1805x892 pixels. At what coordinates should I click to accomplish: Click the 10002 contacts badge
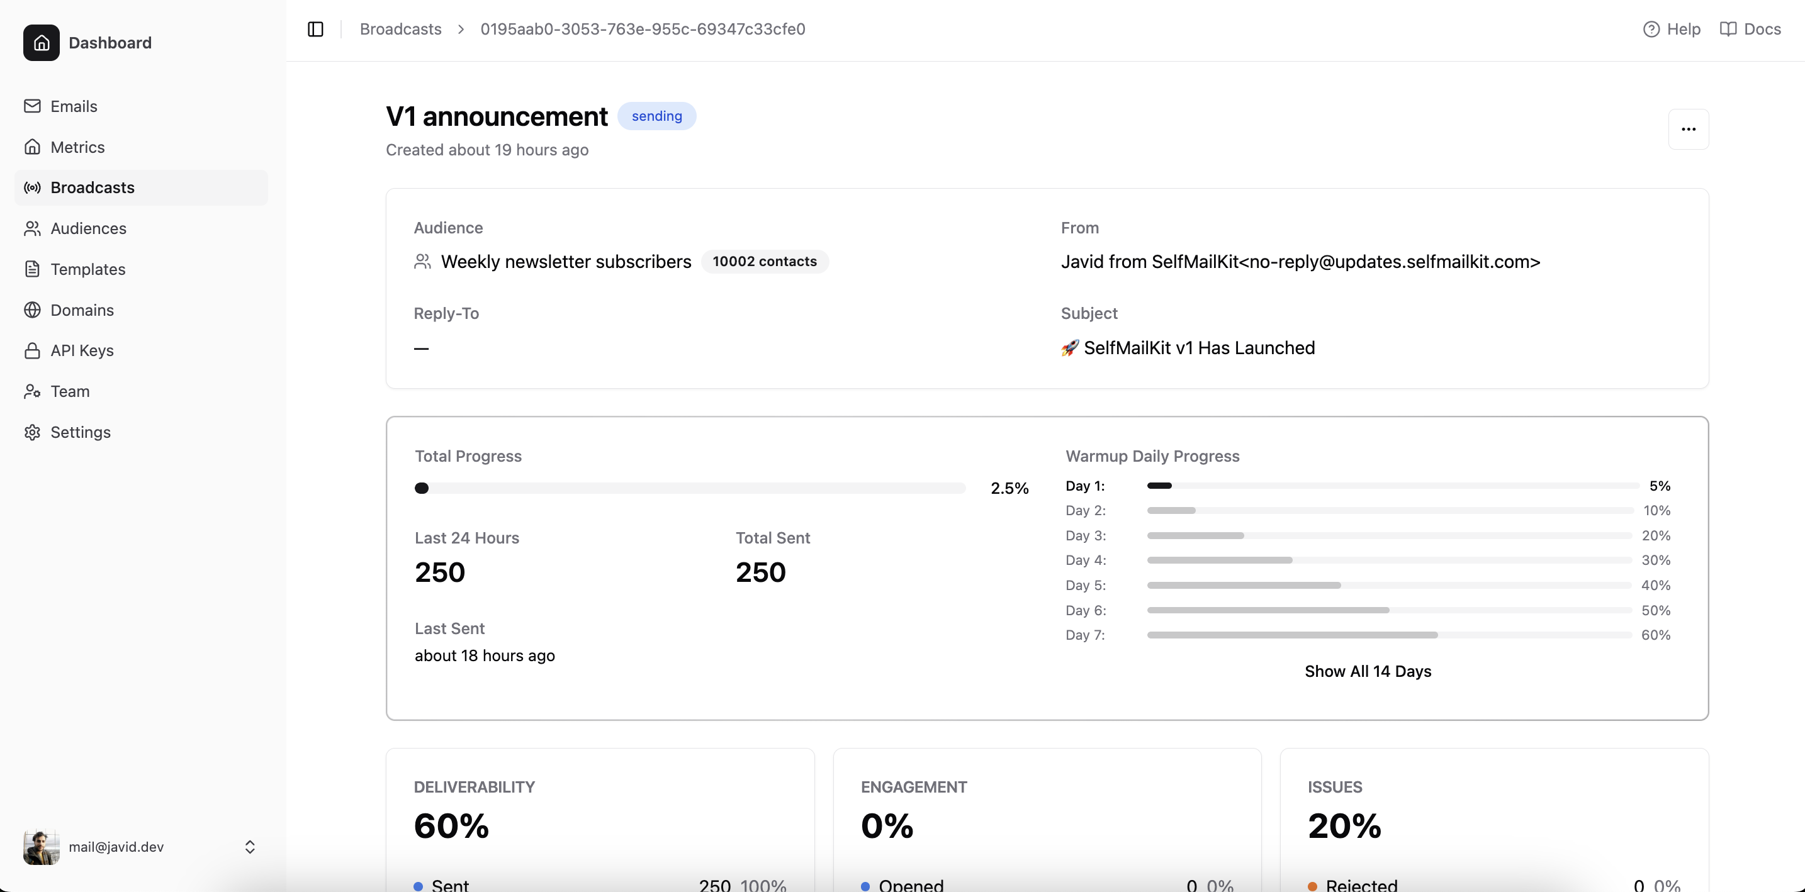765,261
